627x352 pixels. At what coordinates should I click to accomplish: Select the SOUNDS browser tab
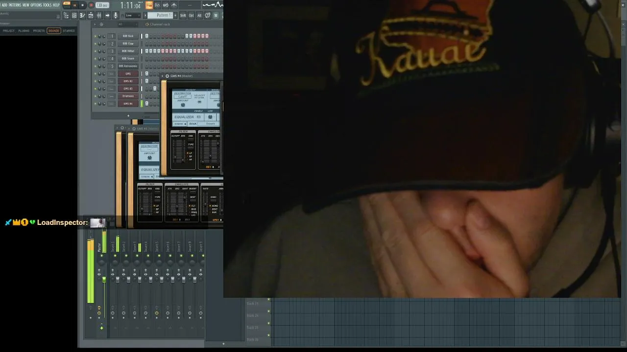(x=53, y=31)
